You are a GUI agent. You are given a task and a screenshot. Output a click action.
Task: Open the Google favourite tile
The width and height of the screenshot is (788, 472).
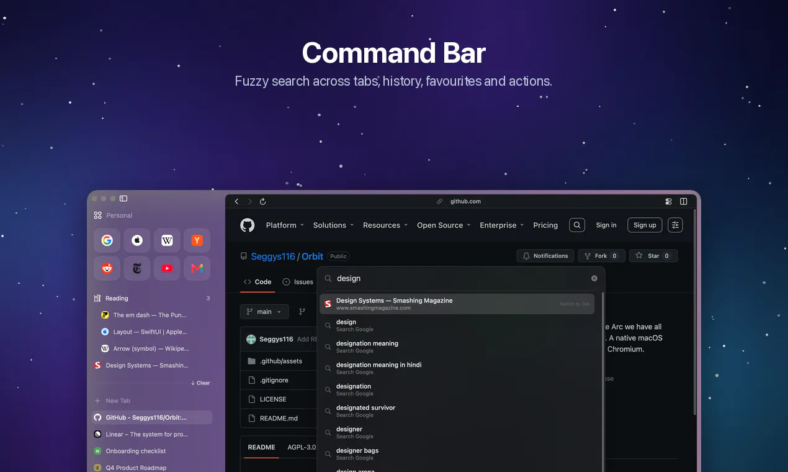(x=107, y=240)
